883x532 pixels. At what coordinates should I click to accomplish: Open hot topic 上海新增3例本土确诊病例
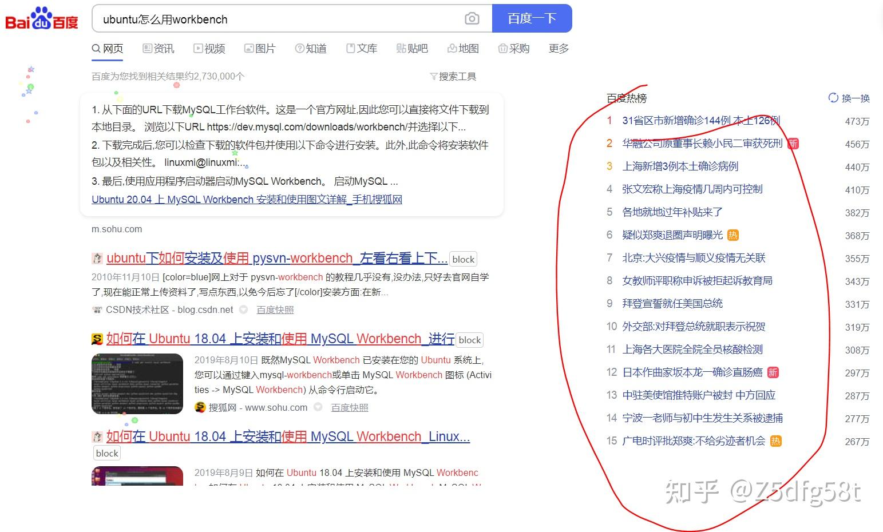coord(680,166)
